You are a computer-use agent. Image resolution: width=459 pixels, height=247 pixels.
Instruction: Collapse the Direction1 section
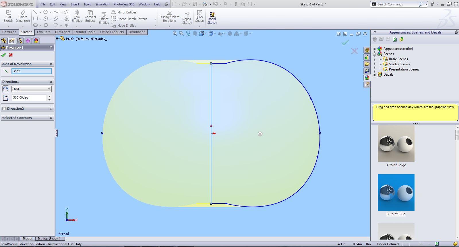(51, 82)
